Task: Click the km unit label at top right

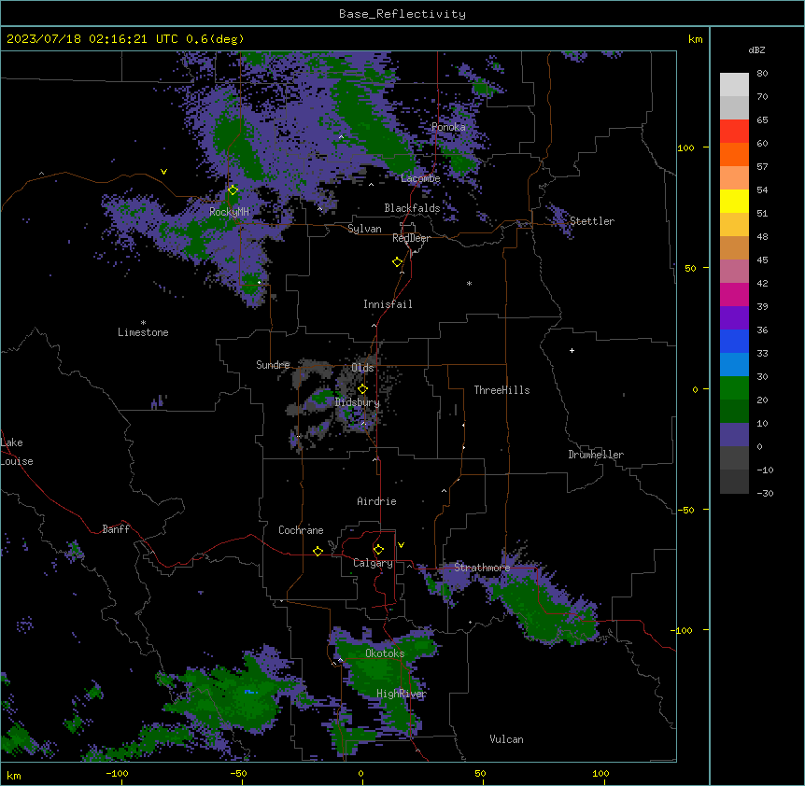Action: (x=695, y=39)
